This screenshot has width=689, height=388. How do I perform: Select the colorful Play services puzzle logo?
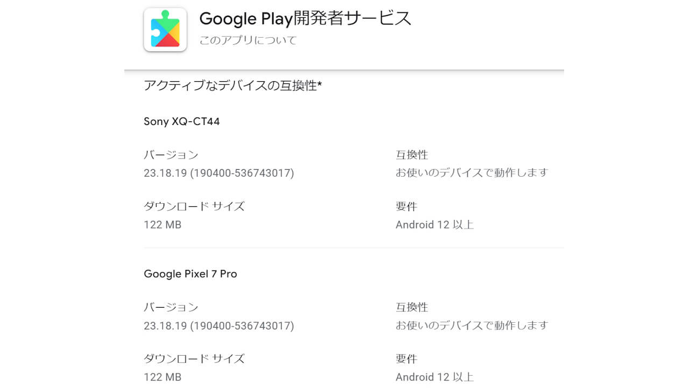[x=165, y=29]
